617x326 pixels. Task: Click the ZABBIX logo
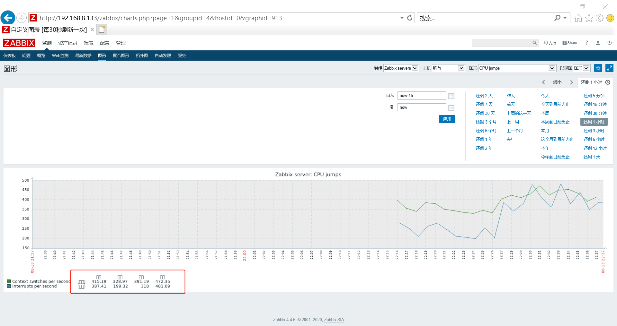coord(19,43)
